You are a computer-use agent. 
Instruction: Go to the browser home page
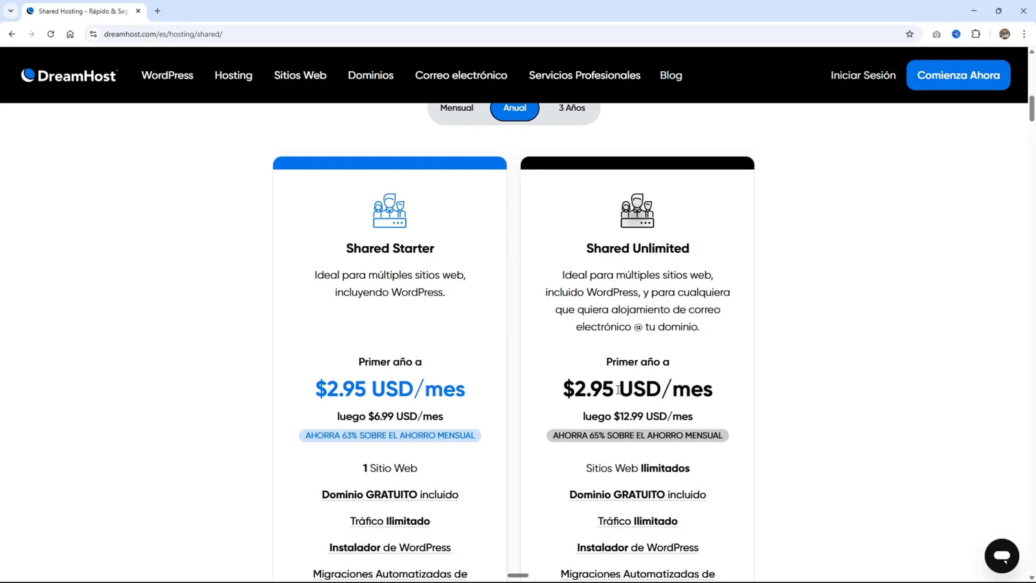click(x=70, y=34)
